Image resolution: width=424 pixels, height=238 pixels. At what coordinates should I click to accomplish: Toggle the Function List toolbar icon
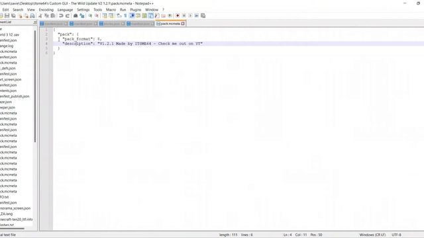pos(157,16)
